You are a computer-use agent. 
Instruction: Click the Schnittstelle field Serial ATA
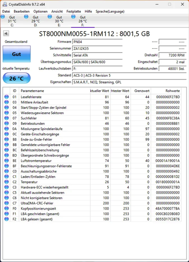point(97,55)
